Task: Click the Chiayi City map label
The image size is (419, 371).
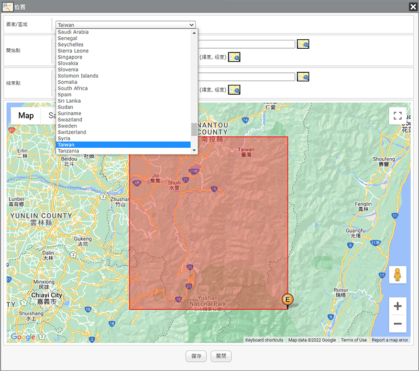Action: point(47,298)
